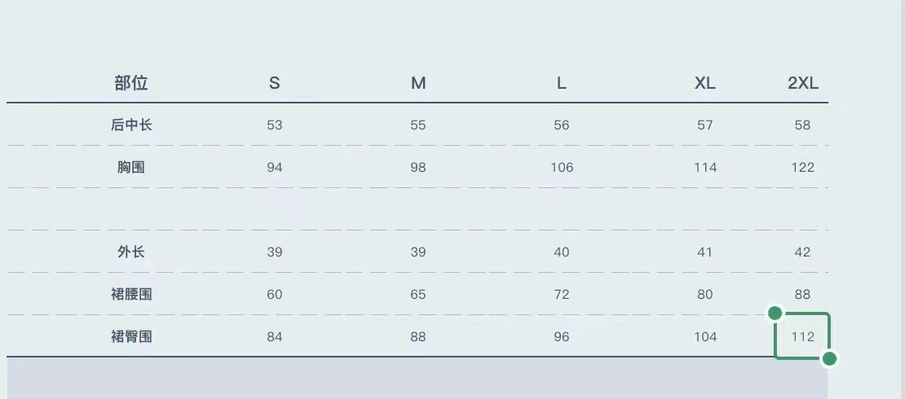Click the bottom-right green selection handle
905x399 pixels.
tap(829, 358)
